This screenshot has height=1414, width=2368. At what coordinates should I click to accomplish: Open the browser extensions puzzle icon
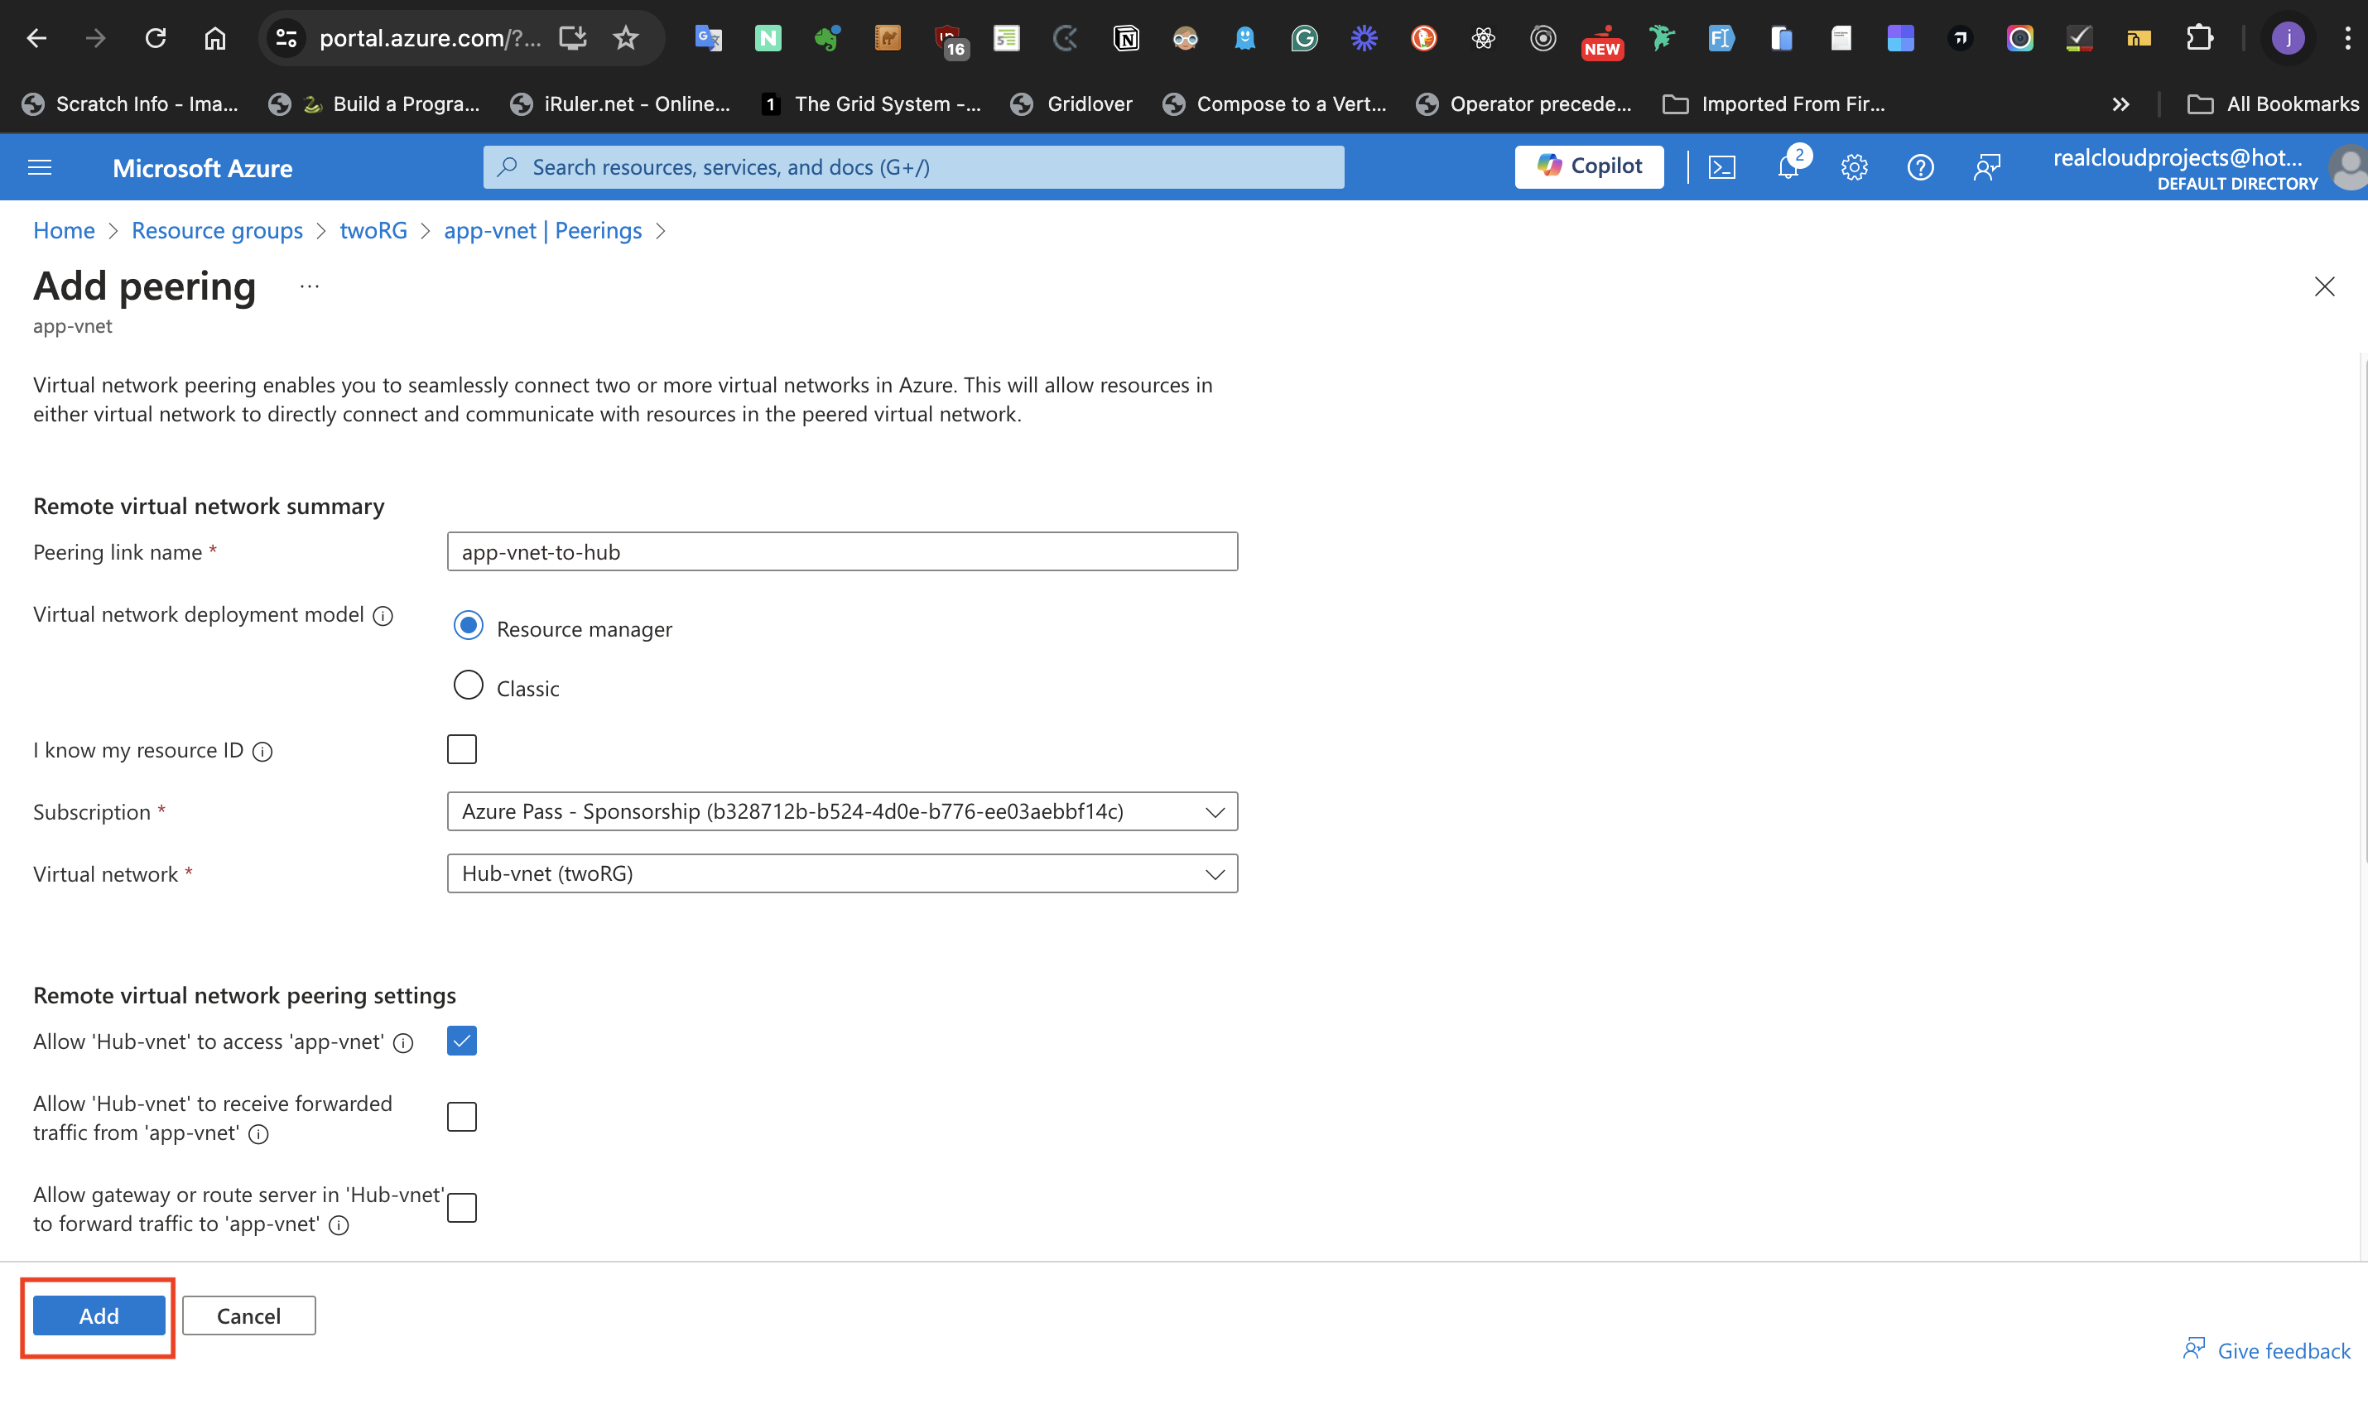tap(2202, 38)
